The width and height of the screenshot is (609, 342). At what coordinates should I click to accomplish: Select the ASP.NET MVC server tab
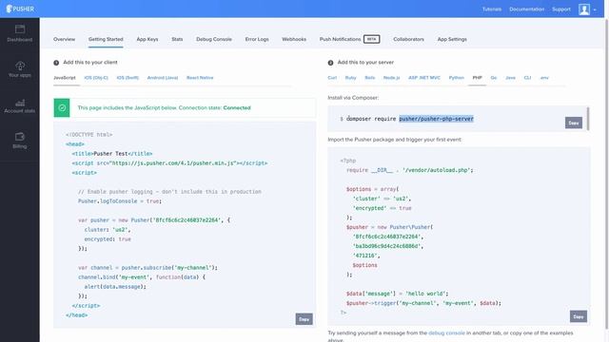click(x=424, y=78)
